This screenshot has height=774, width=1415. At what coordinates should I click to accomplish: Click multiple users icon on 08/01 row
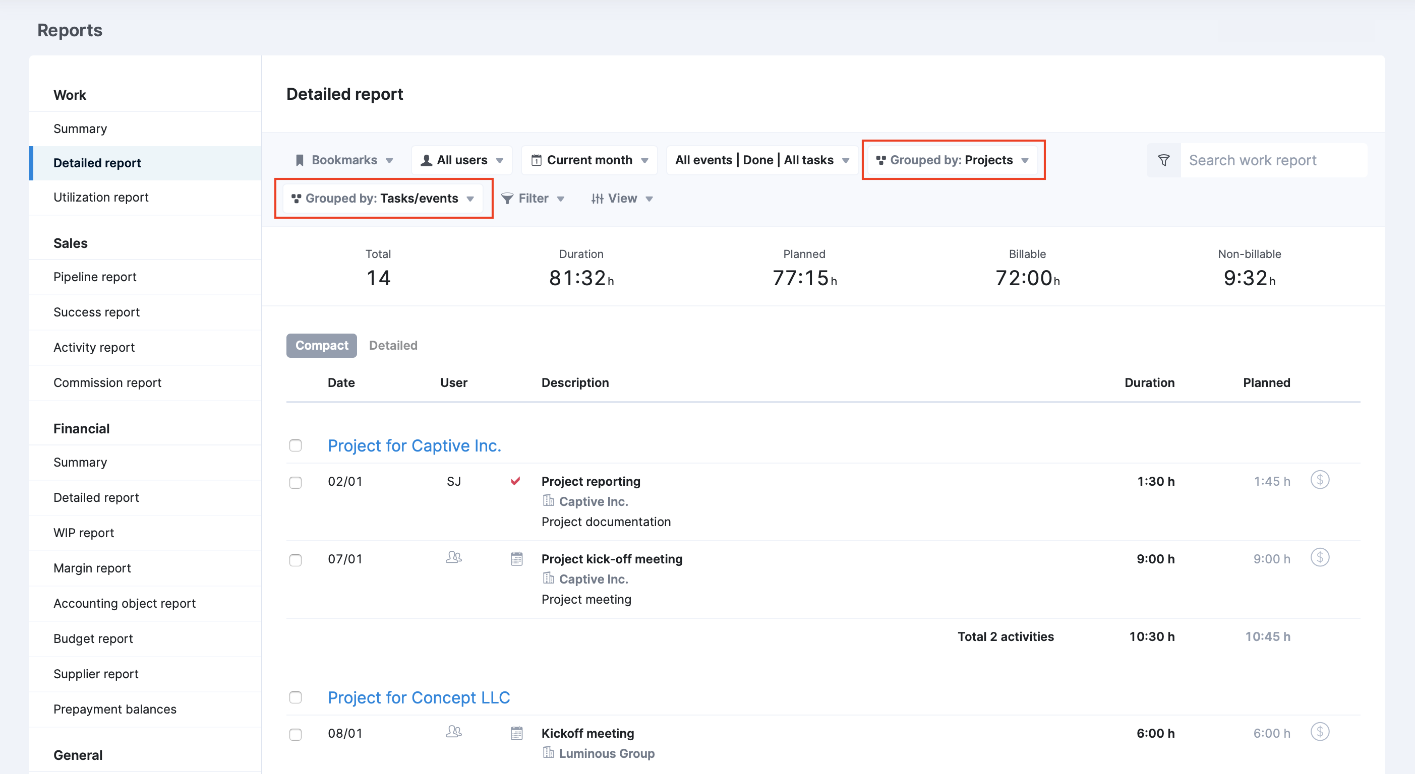pos(454,732)
